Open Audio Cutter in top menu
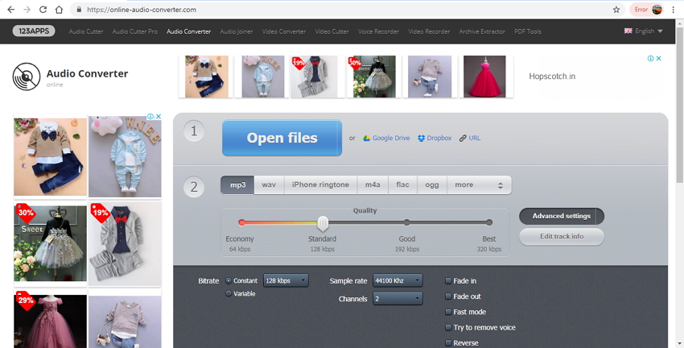This screenshot has height=348, width=684. [x=86, y=31]
